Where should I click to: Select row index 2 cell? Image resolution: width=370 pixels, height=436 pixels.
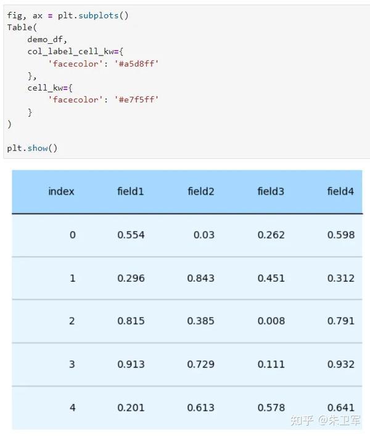point(72,321)
